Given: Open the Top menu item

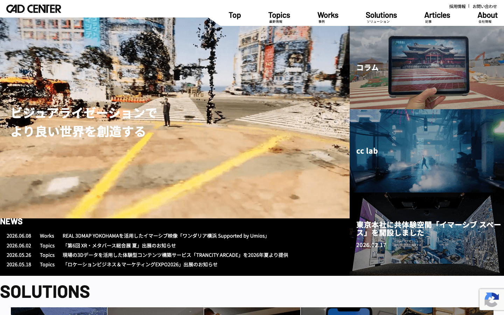Looking at the screenshot, I should tap(235, 15).
